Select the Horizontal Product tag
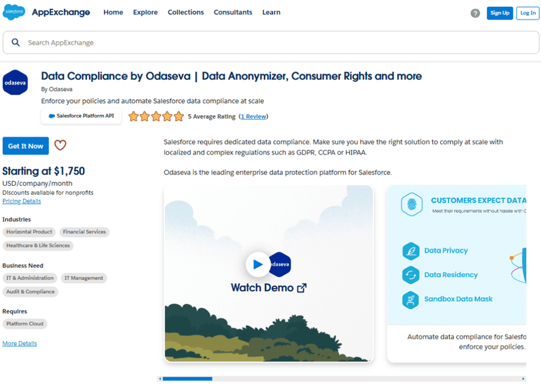This screenshot has height=392, width=541. click(29, 232)
